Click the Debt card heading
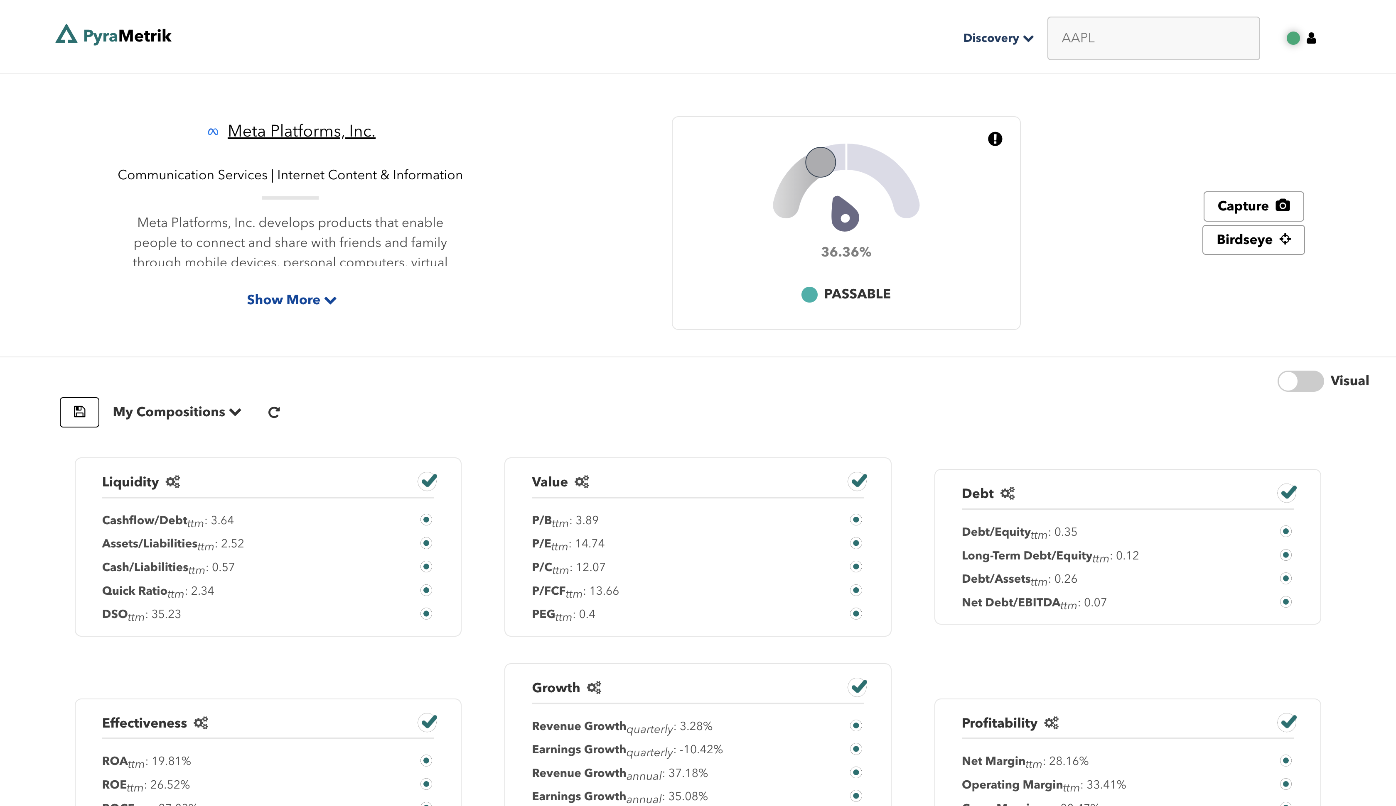The width and height of the screenshot is (1396, 806). coord(978,493)
